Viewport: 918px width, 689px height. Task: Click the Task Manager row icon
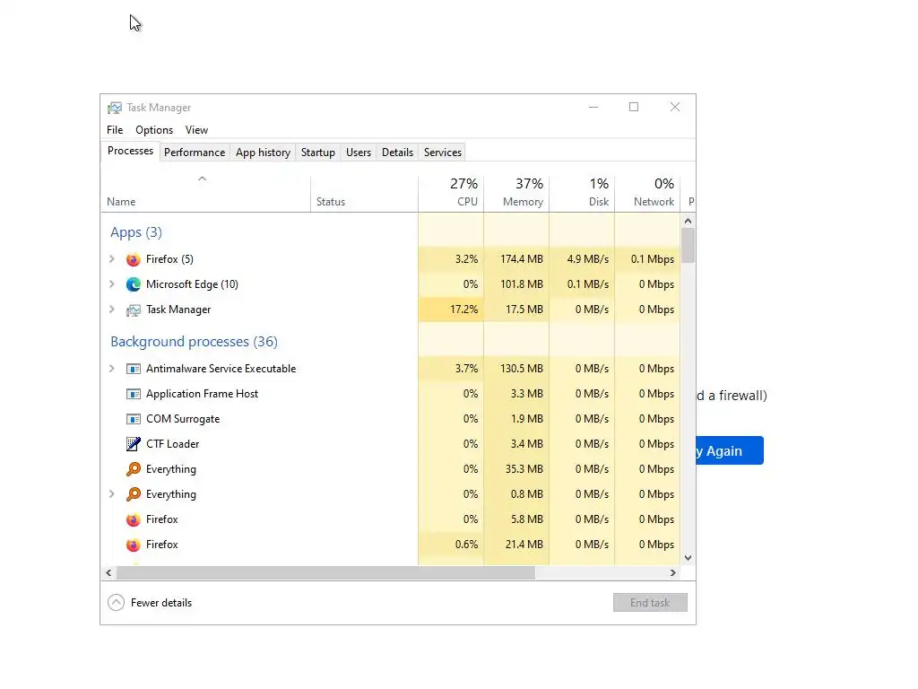click(x=134, y=310)
